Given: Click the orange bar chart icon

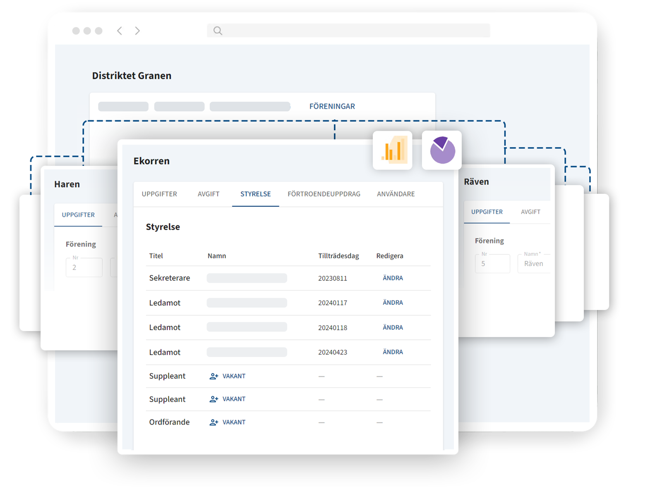Looking at the screenshot, I should [x=393, y=150].
